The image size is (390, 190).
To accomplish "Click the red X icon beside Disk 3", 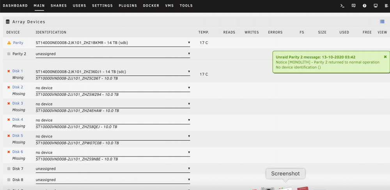I will (9, 103).
